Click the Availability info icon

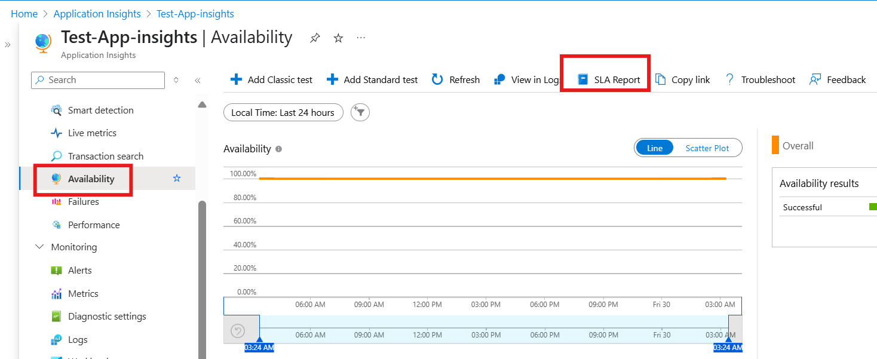pyautogui.click(x=279, y=149)
